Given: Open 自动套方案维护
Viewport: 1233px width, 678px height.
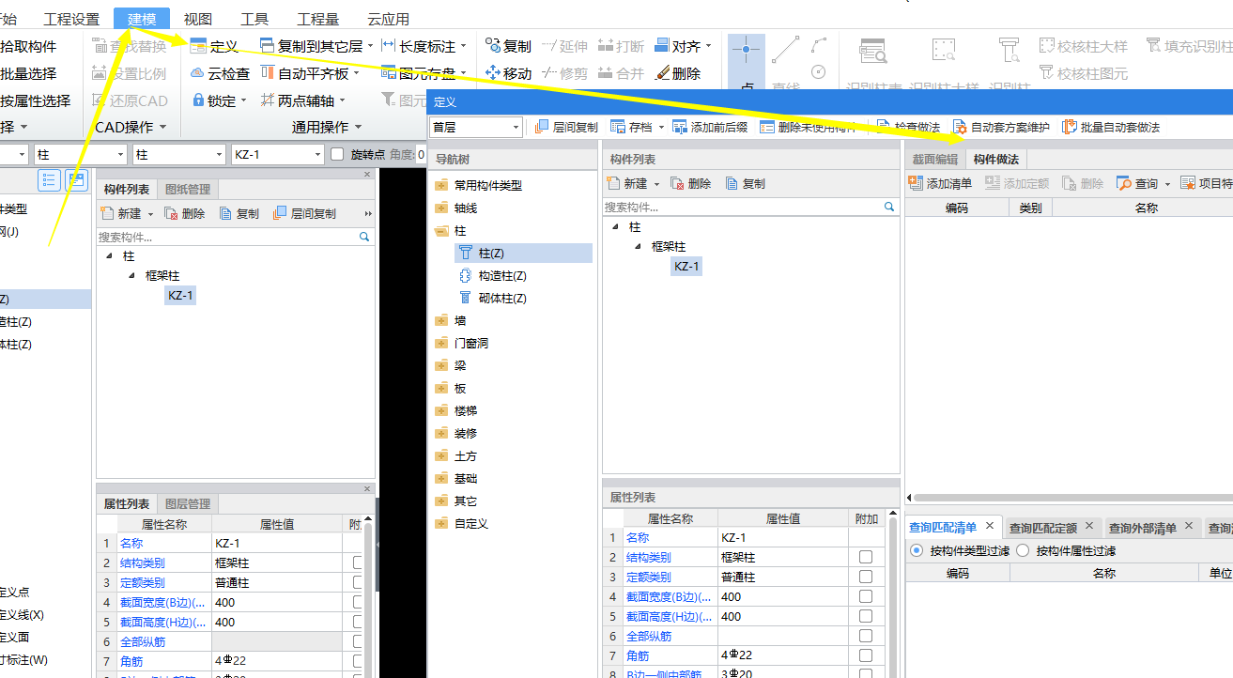Looking at the screenshot, I should [x=1001, y=127].
